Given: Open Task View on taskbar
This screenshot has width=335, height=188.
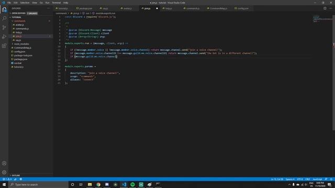Looking at the screenshot, I should (81, 184).
